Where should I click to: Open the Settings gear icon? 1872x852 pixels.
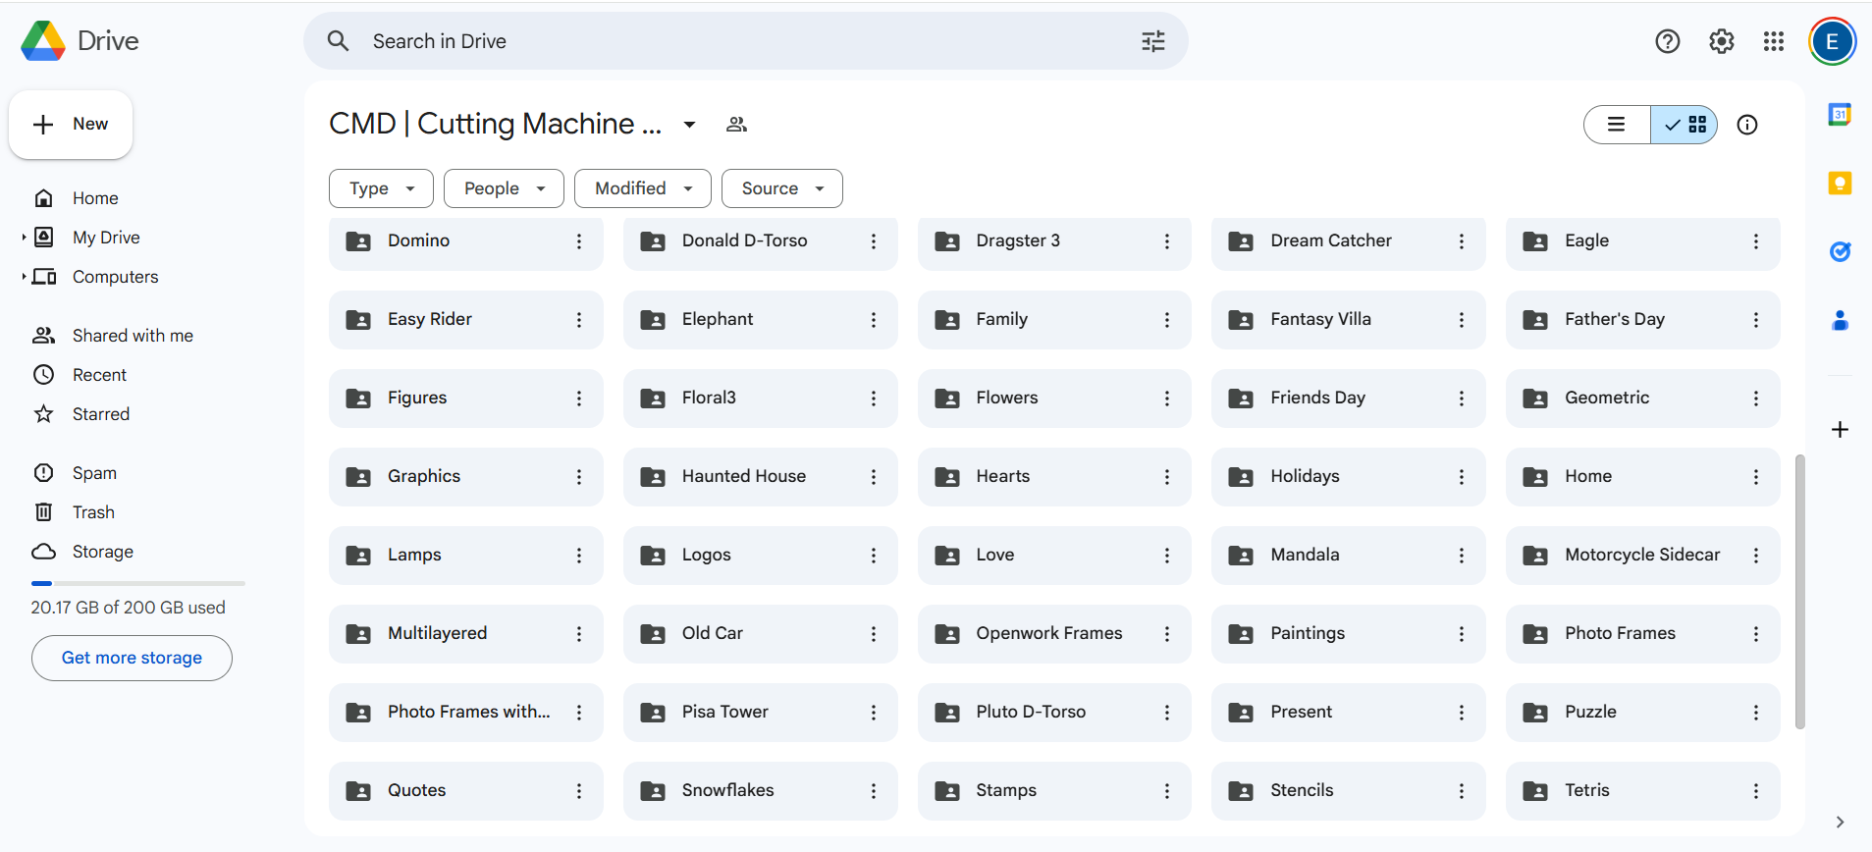pos(1721,41)
